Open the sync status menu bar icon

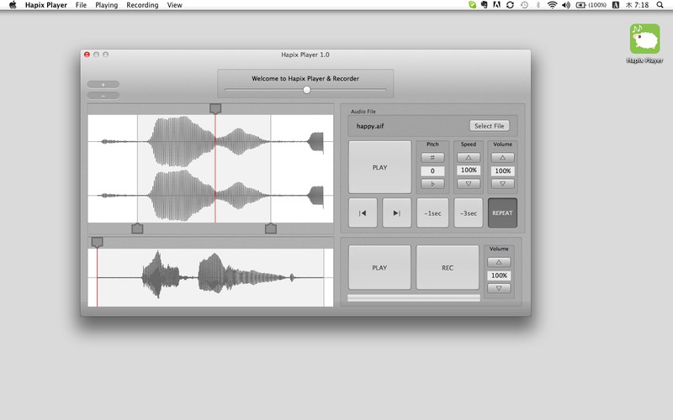(x=510, y=5)
